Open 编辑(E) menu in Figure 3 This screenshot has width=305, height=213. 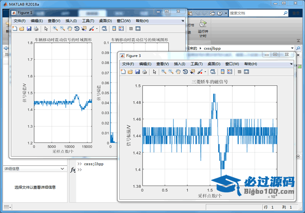(x=145, y=64)
